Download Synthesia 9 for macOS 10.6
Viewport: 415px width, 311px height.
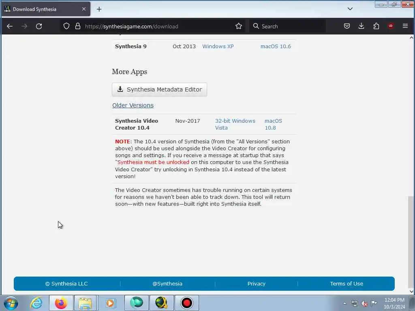pyautogui.click(x=276, y=46)
